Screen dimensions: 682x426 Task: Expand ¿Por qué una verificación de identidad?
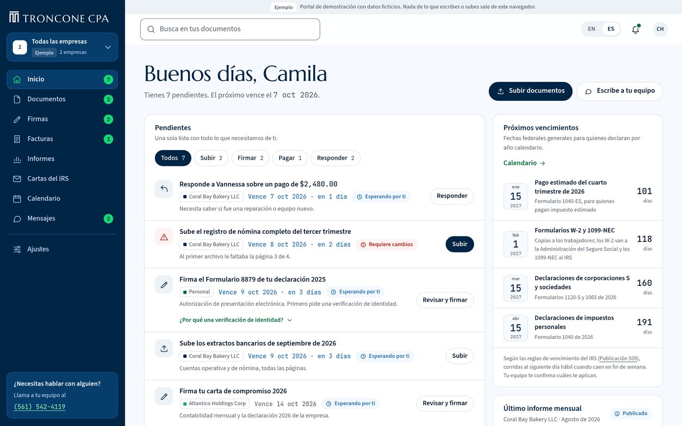click(x=236, y=320)
